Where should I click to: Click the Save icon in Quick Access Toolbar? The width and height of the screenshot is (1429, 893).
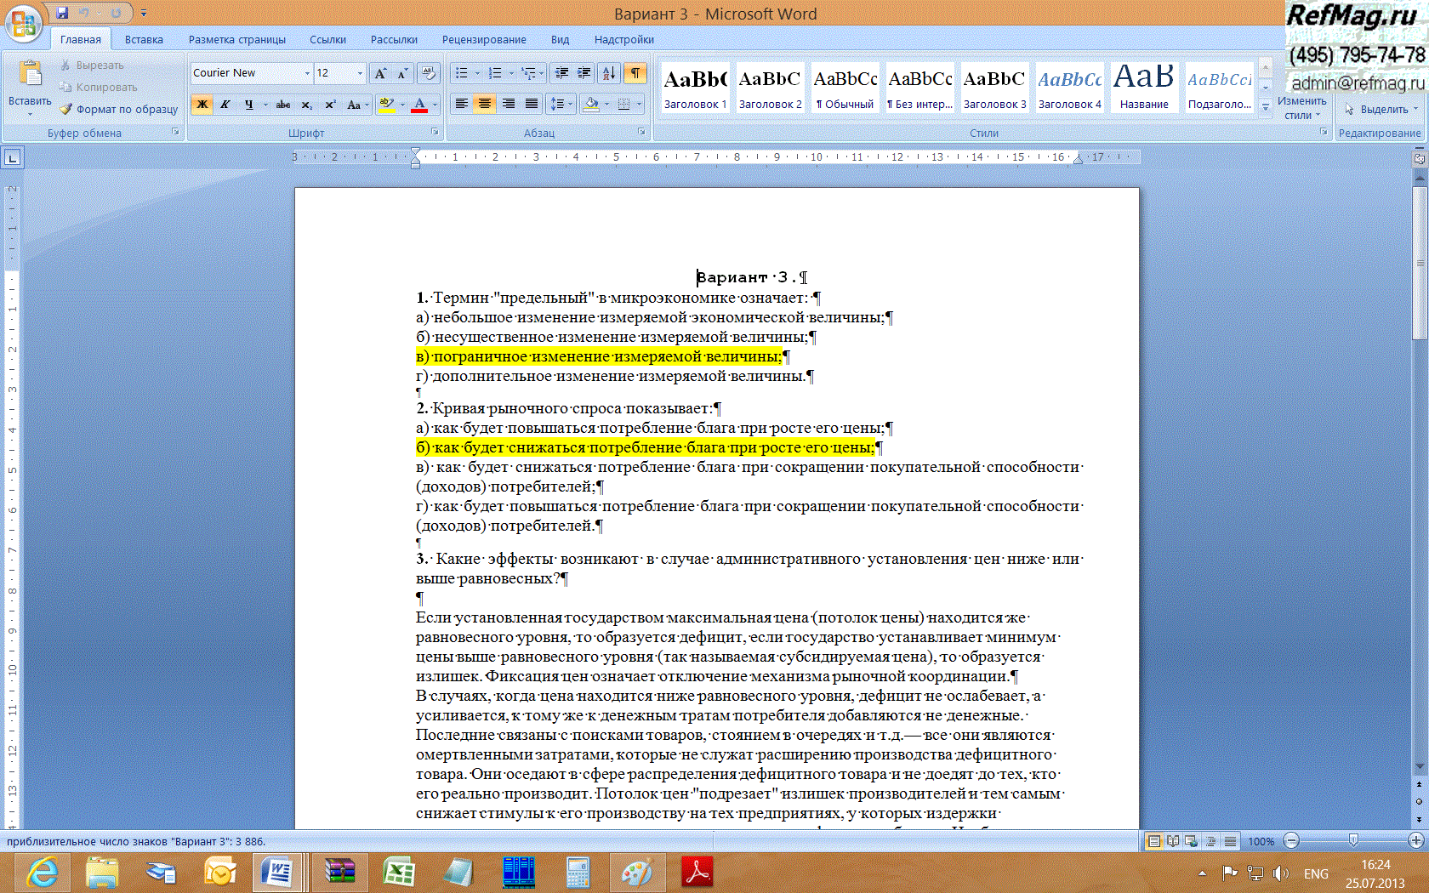click(62, 13)
